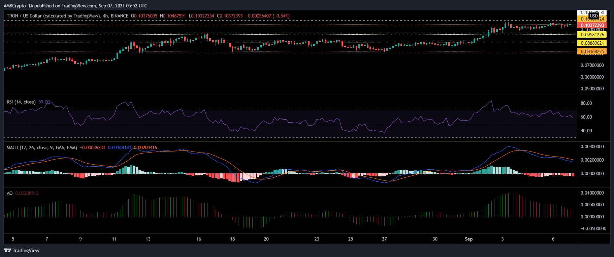This screenshot has height=257, width=614.
Task: Click the 80.00 RSI axis label
Action: click(x=586, y=103)
